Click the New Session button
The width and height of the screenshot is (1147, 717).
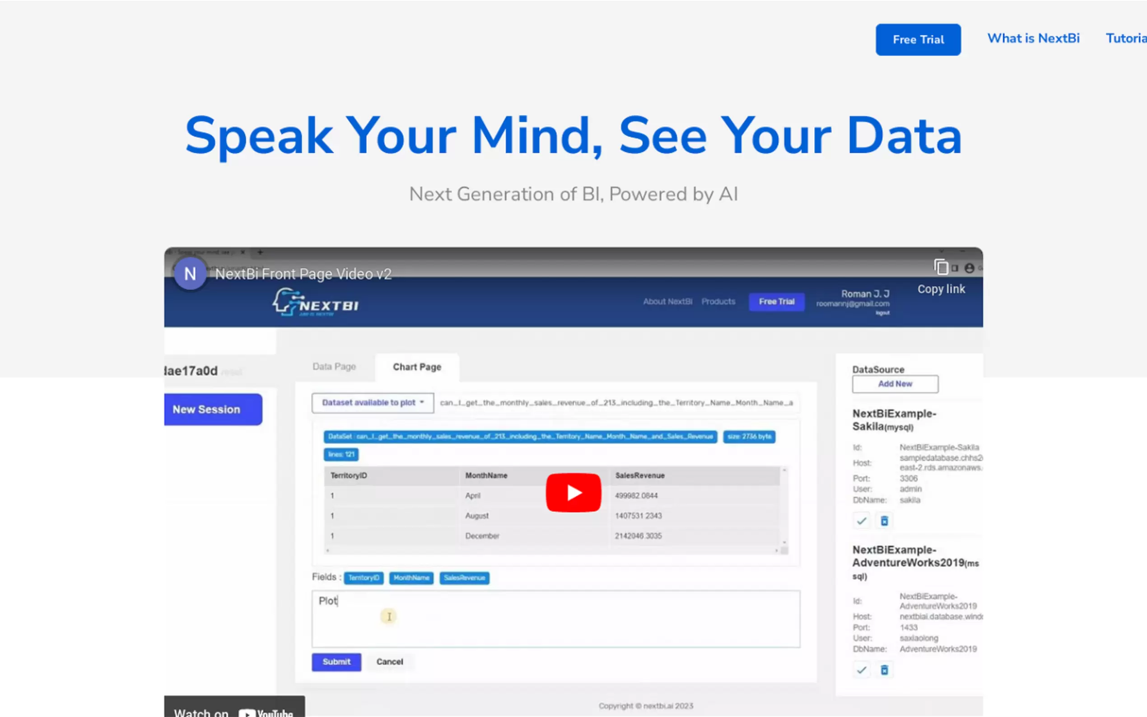(x=213, y=409)
